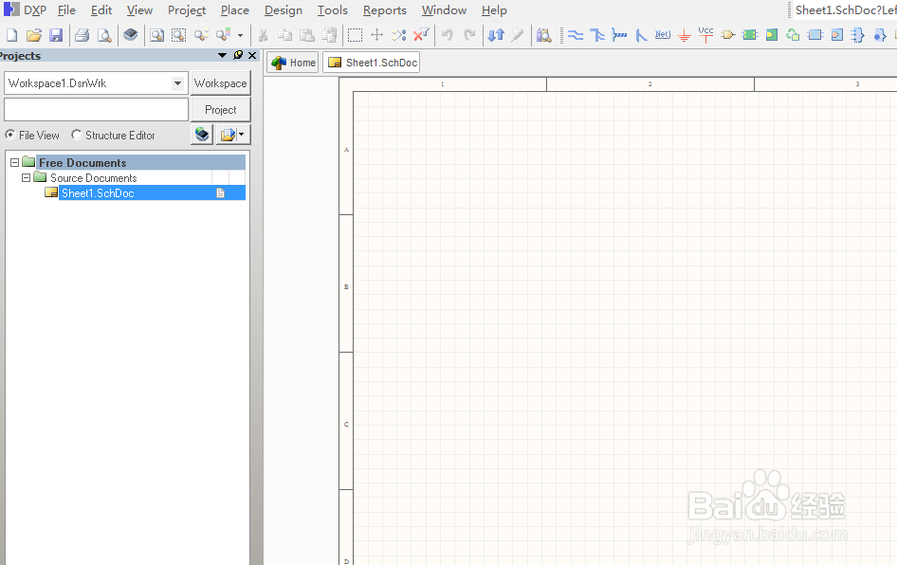Place a VCC power port

(705, 34)
